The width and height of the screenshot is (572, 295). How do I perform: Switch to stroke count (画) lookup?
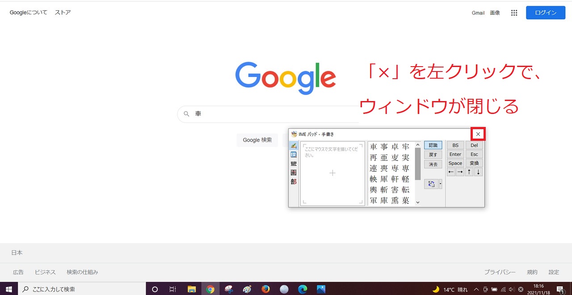(x=294, y=173)
